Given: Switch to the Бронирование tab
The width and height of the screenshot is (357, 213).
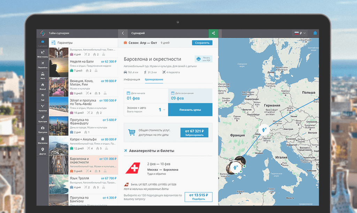Looking at the screenshot, I should [x=154, y=79].
